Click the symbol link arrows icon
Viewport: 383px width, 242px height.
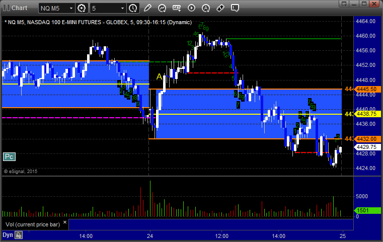tap(220, 8)
